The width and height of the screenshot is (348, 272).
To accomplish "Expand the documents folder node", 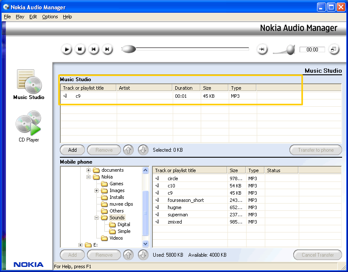I will click(x=89, y=170).
